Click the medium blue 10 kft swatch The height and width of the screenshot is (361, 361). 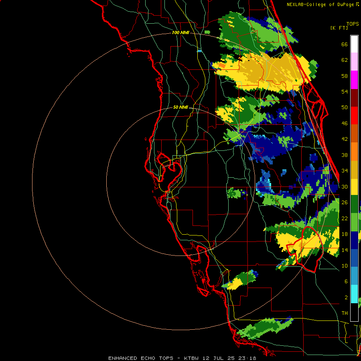[354, 258]
